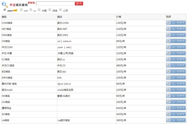
Task: Add CN域名 to shopping cart
Action: [x=176, y=41]
